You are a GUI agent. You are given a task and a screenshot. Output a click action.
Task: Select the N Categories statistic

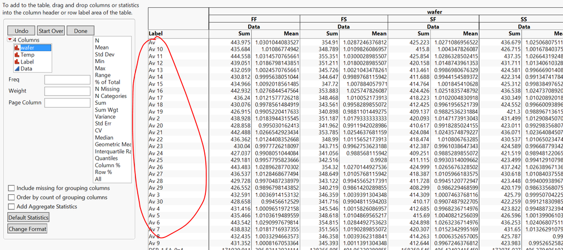pyautogui.click(x=111, y=96)
